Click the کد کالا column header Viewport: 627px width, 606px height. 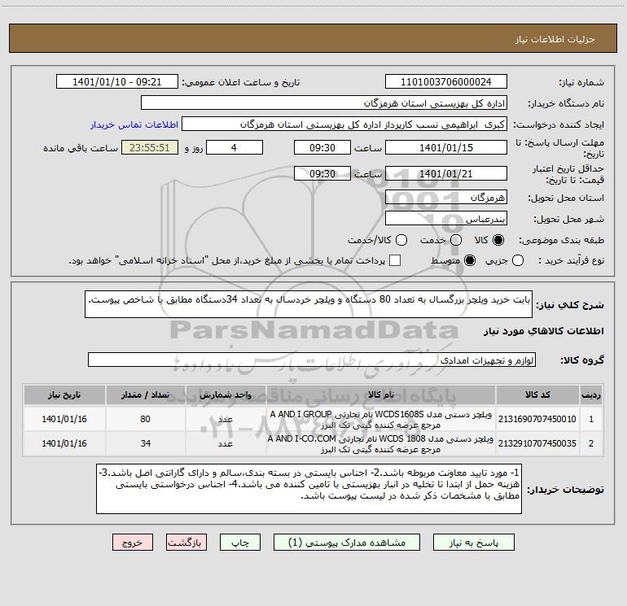coord(537,395)
